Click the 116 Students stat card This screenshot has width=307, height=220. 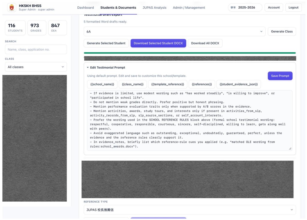15,28
